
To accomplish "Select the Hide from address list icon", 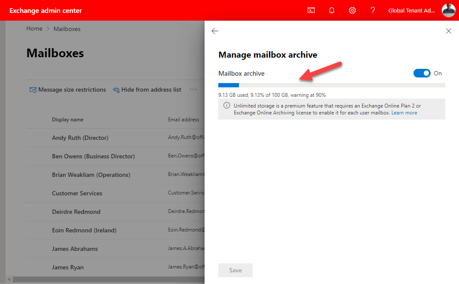I will click(116, 90).
